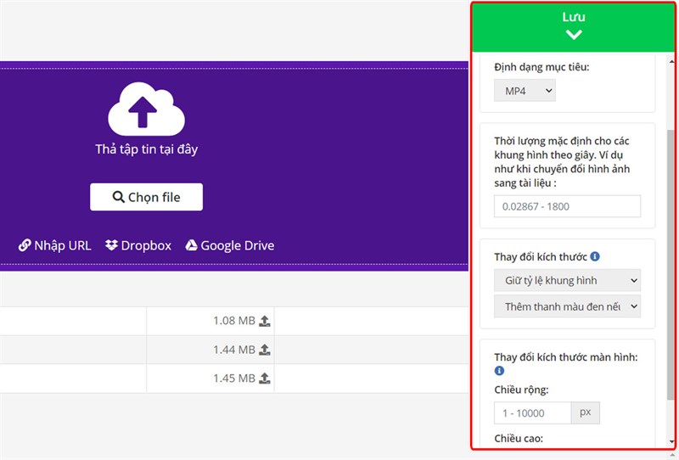The width and height of the screenshot is (679, 460).
Task: Click the Chiều rộng width input field
Action: pos(533,413)
